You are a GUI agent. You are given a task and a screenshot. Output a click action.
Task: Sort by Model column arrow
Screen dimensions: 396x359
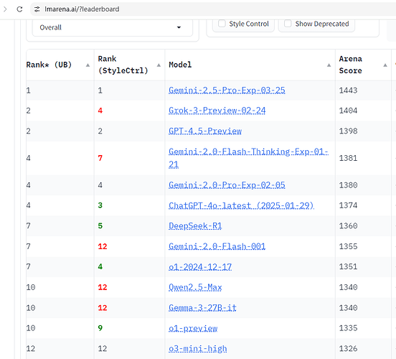click(329, 65)
